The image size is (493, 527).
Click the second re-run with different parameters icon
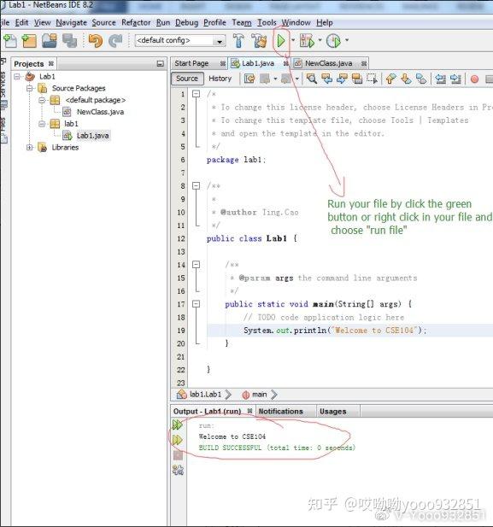click(x=177, y=440)
